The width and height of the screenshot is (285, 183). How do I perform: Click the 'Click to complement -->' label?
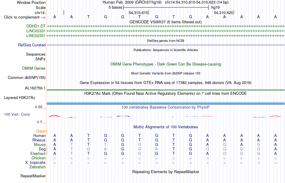(25, 17)
